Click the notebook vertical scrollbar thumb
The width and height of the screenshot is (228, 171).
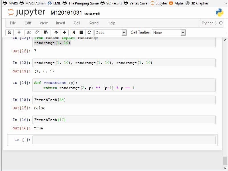point(225,161)
